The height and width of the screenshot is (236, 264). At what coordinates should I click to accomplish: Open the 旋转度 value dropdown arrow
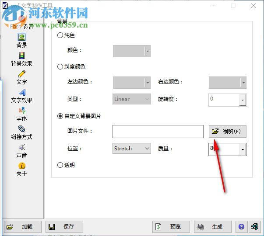tap(243, 100)
